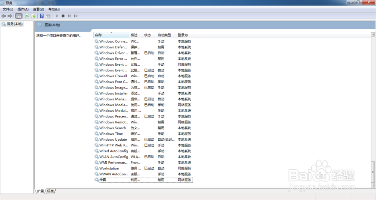Select the Windows Time service

(x=143, y=134)
